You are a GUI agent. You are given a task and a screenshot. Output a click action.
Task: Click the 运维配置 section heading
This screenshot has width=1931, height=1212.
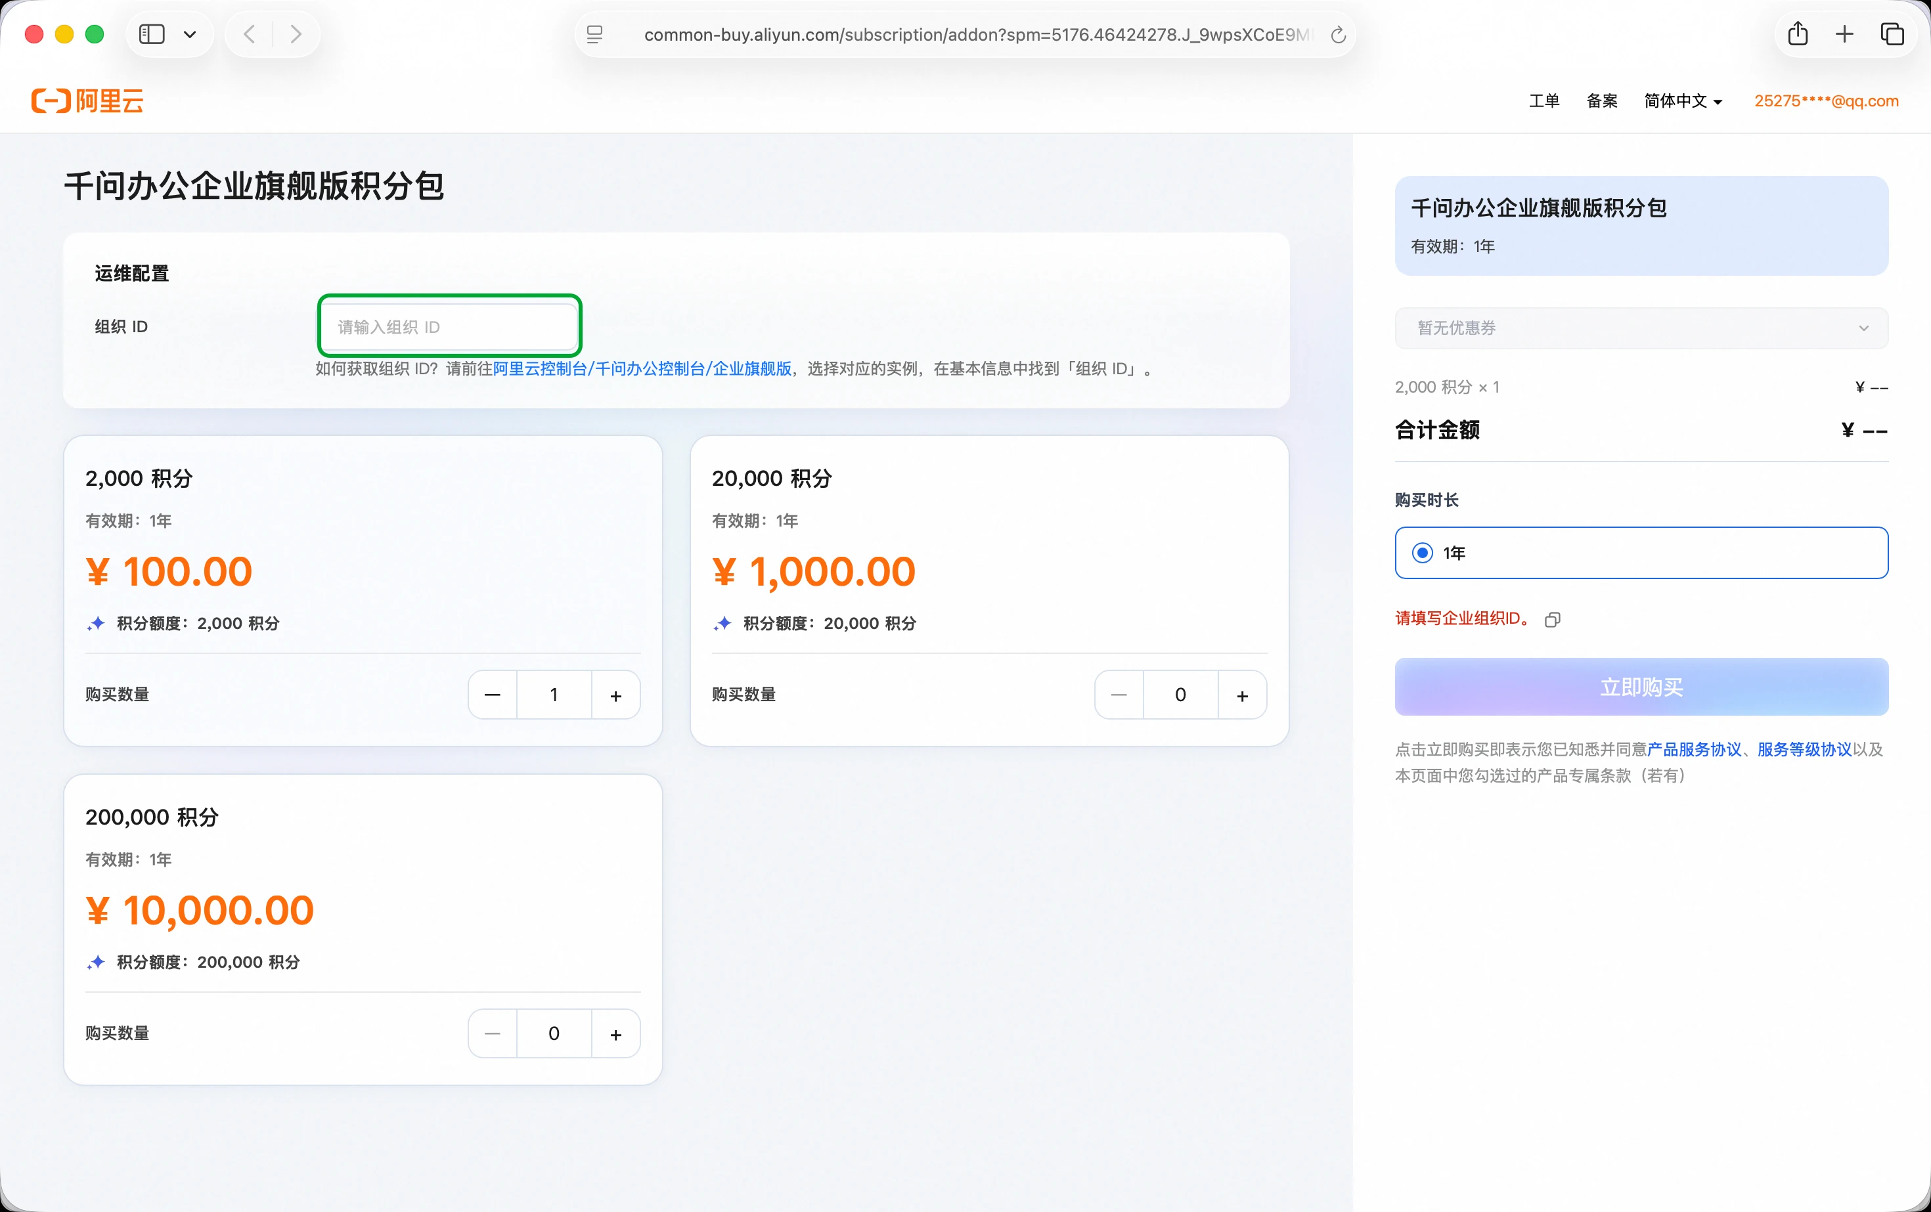132,273
